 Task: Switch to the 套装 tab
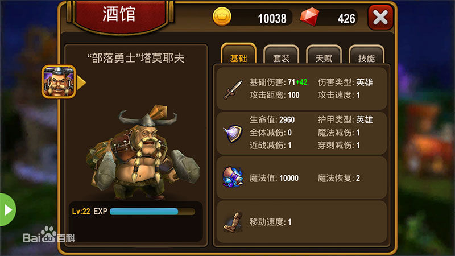tap(281, 55)
